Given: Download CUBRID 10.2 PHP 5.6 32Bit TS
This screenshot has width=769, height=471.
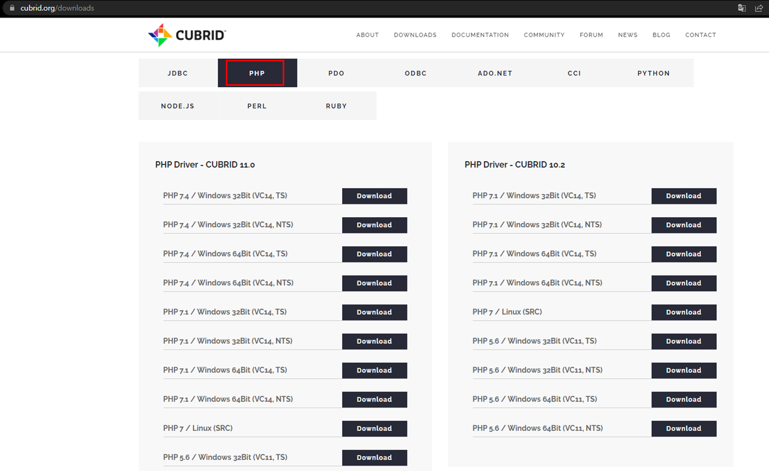Looking at the screenshot, I should (684, 341).
